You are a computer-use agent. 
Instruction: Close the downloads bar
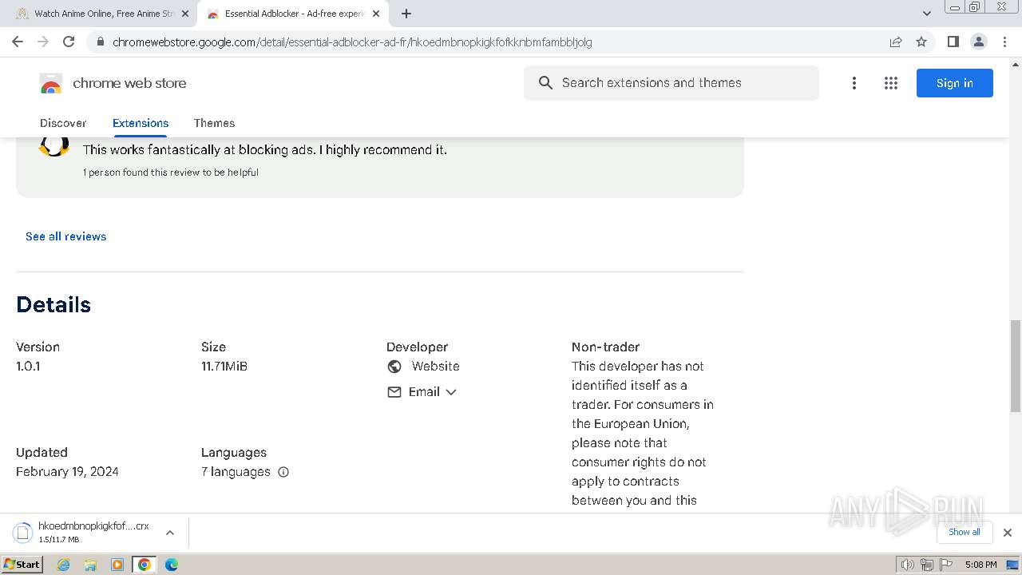click(1007, 533)
